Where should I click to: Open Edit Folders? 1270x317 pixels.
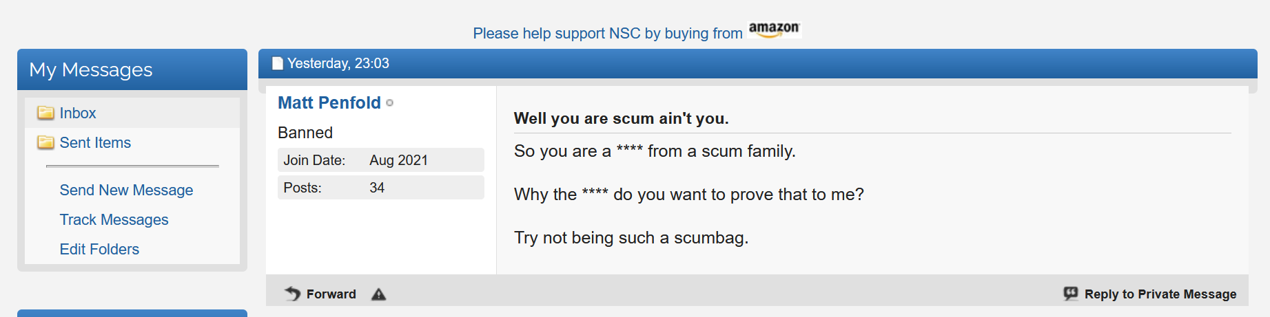(x=99, y=249)
